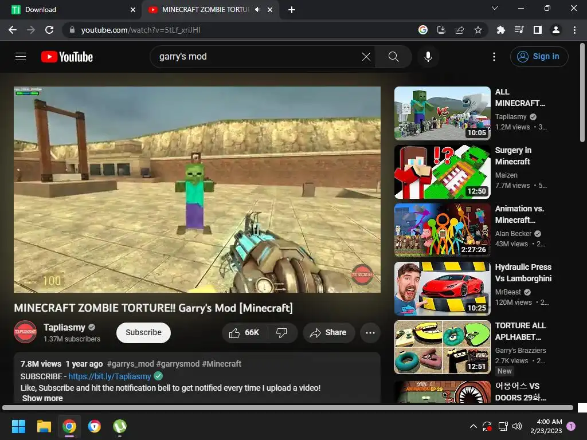View site information lock icon
Screen dimensions: 587x440
[x=72, y=30]
